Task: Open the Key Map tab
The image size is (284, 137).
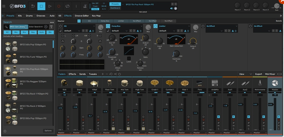Action: (x=96, y=16)
